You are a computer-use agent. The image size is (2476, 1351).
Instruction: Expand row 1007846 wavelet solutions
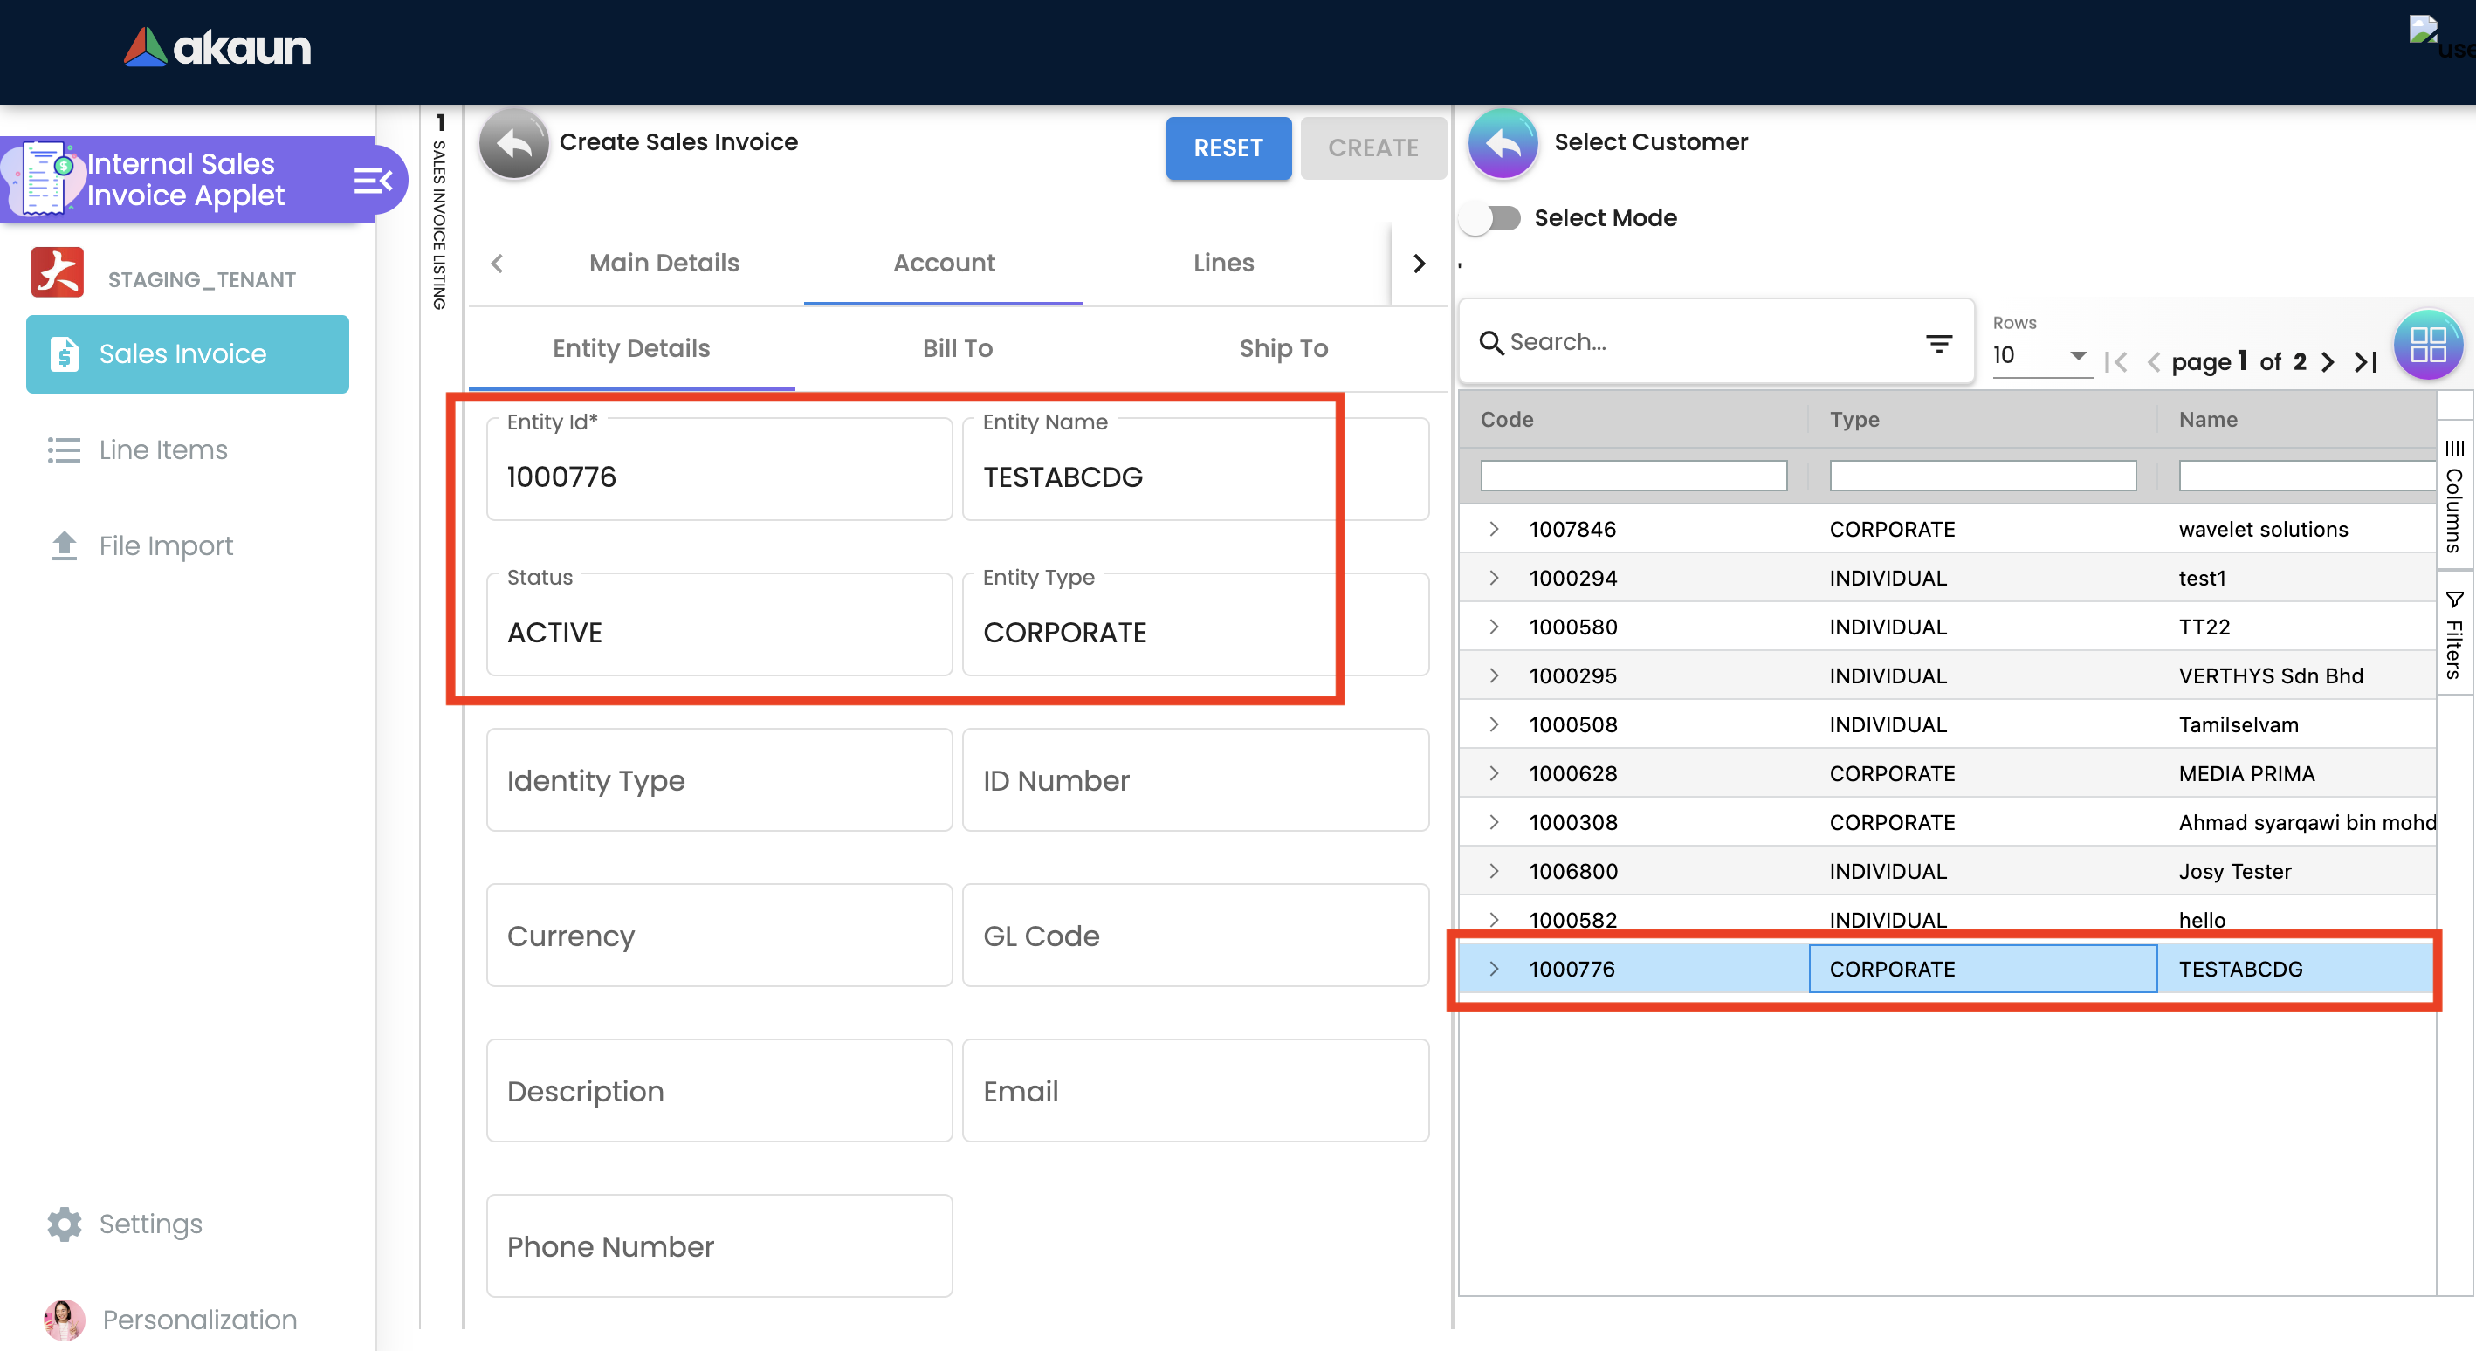[1494, 529]
